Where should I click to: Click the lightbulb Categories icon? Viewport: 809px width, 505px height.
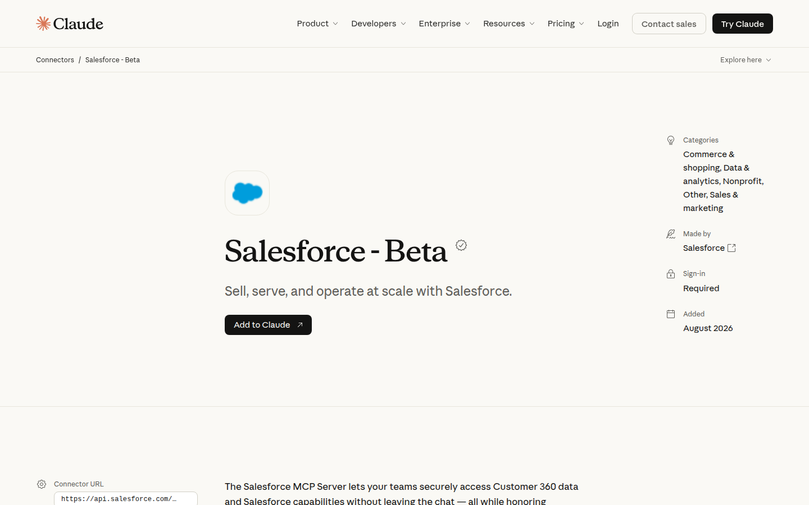pyautogui.click(x=671, y=140)
